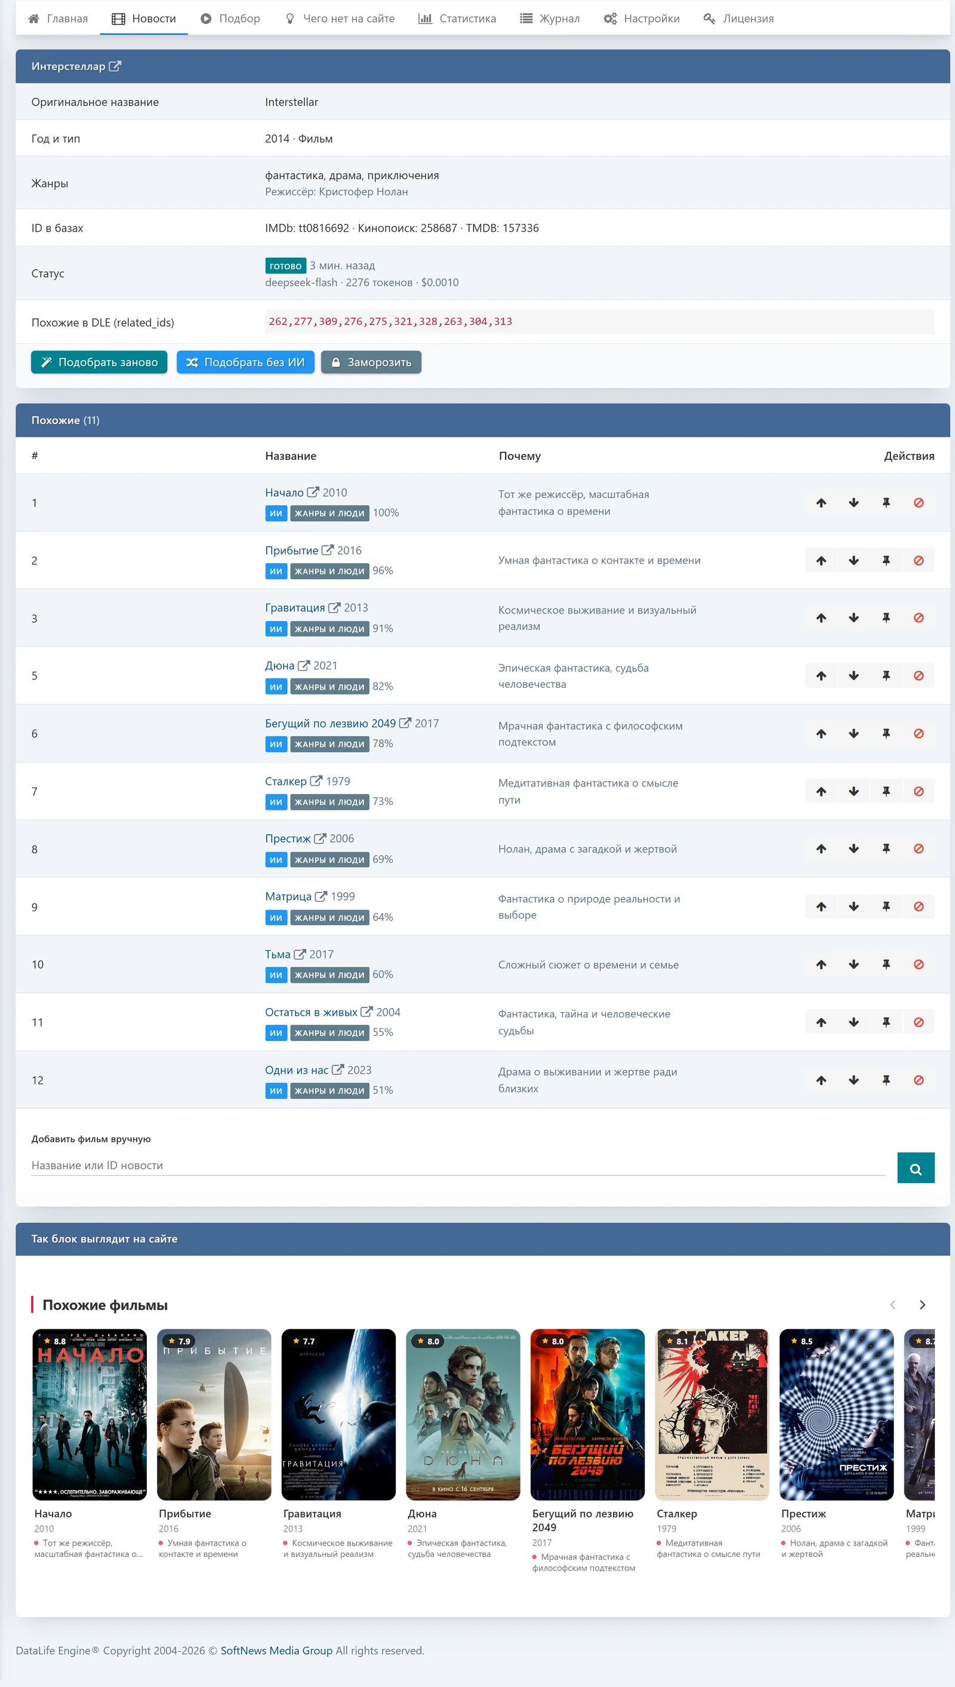Open the Лицензия tab
This screenshot has height=1687, width=955.
[x=738, y=19]
